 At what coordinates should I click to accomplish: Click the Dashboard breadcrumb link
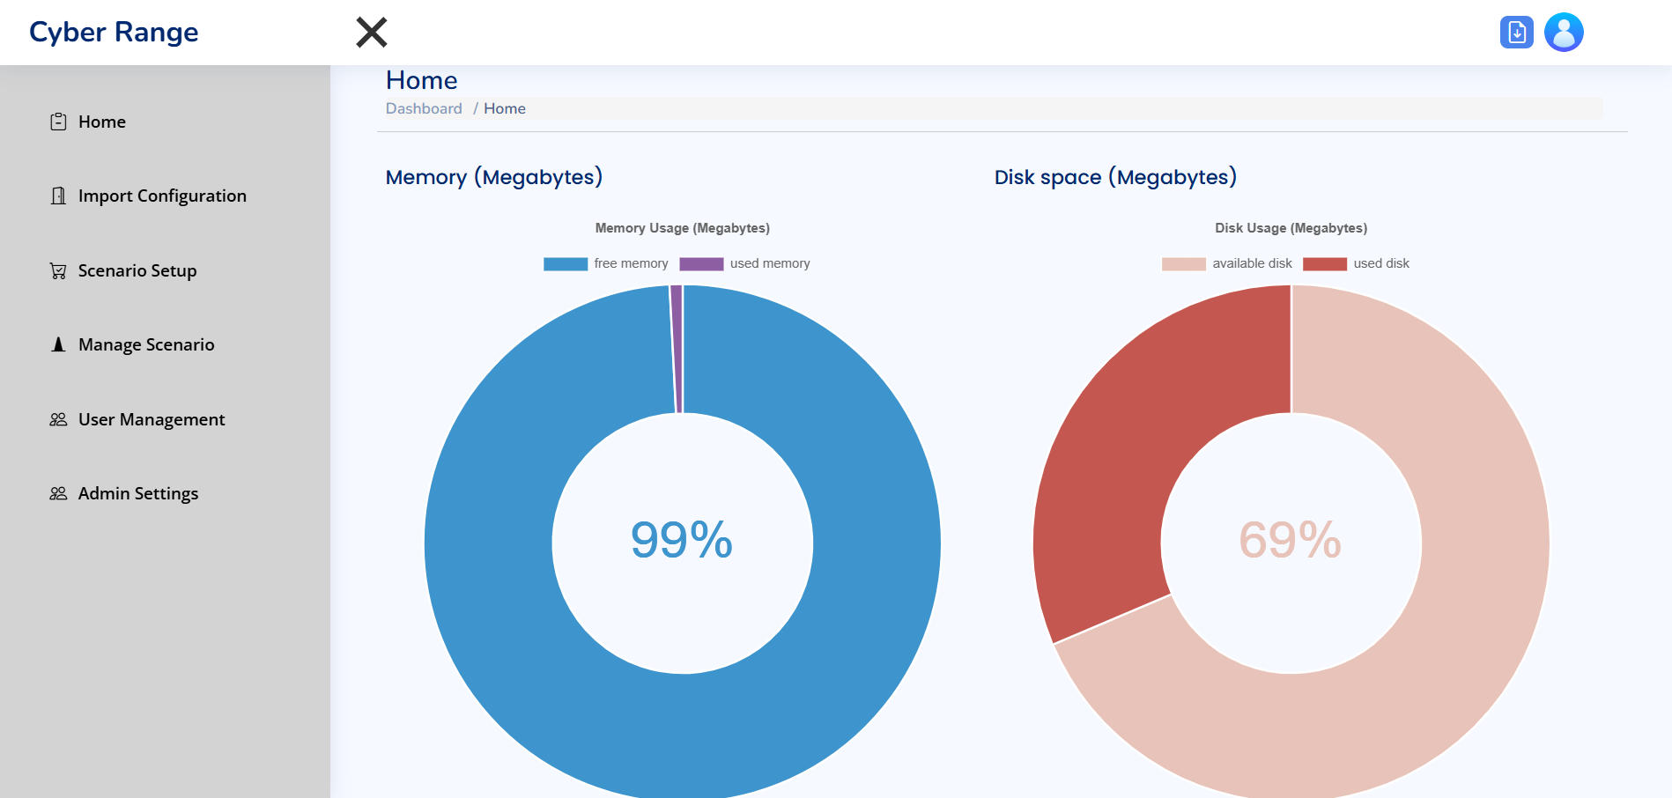(424, 108)
